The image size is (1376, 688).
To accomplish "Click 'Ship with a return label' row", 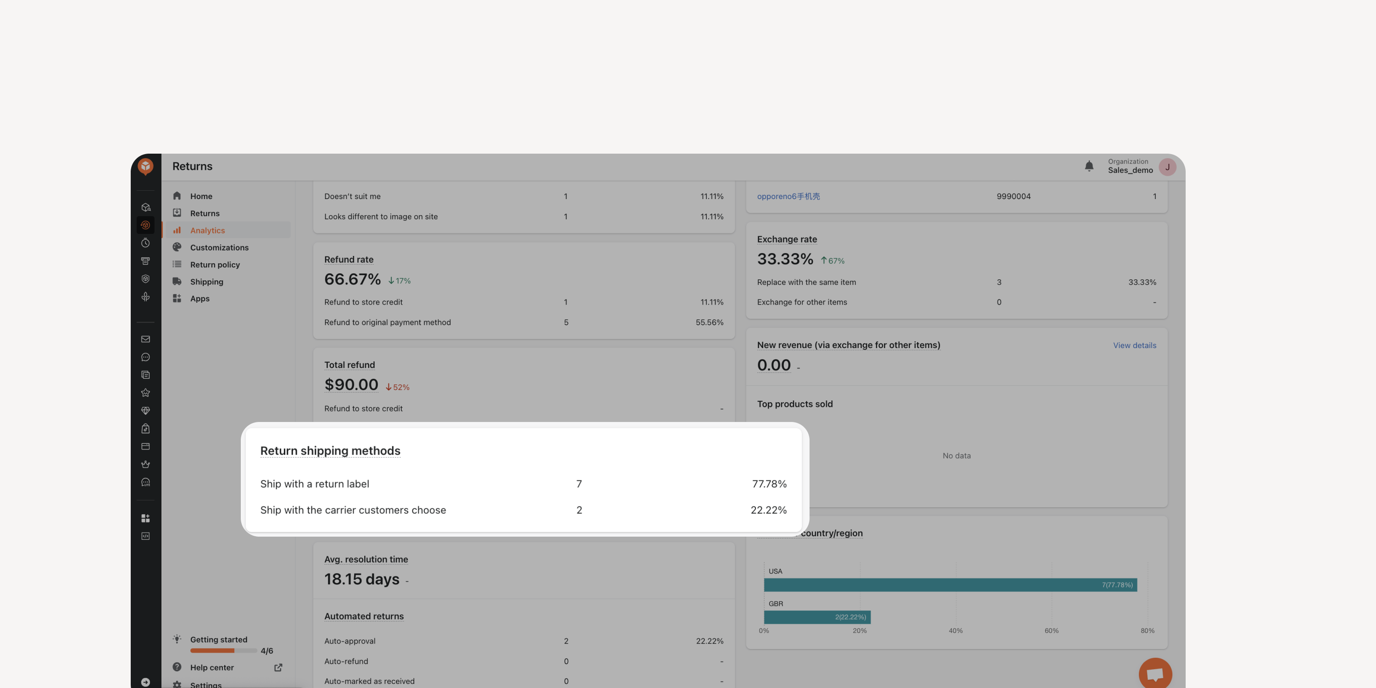I will 523,484.
